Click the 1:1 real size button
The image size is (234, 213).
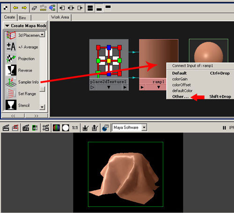[75, 128]
